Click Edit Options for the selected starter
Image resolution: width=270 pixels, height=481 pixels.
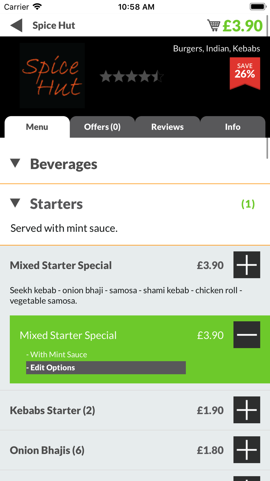106,368
